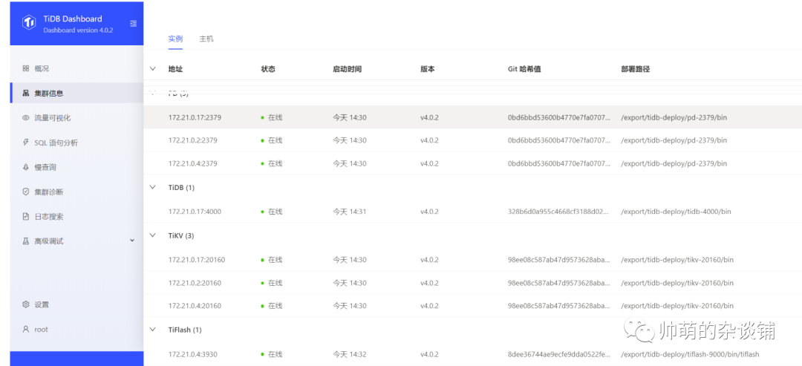Click the 部署路径 column header

pyautogui.click(x=635, y=69)
